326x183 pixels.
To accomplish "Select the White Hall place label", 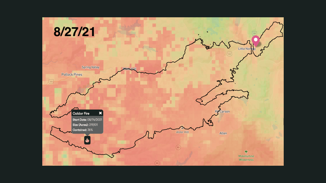I will (129, 69).
